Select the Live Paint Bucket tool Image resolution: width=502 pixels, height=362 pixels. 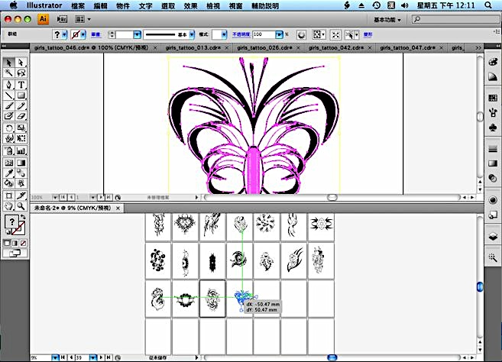pos(9,183)
